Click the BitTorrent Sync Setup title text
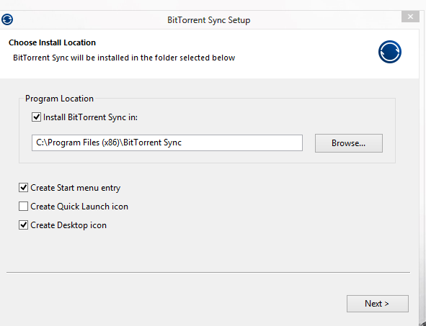This screenshot has height=326, width=426. pyautogui.click(x=208, y=20)
